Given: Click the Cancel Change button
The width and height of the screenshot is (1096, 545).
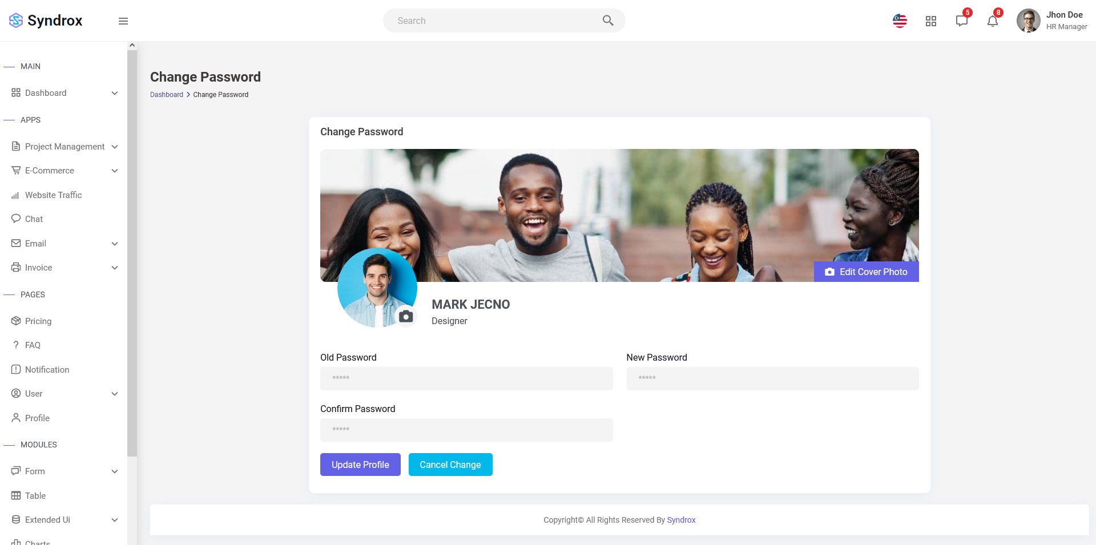Looking at the screenshot, I should coord(450,465).
